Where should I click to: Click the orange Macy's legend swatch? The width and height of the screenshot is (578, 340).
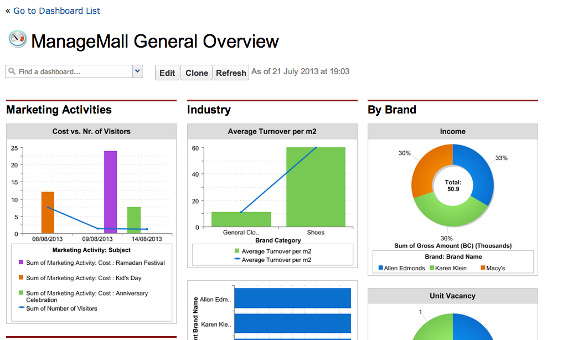point(483,267)
